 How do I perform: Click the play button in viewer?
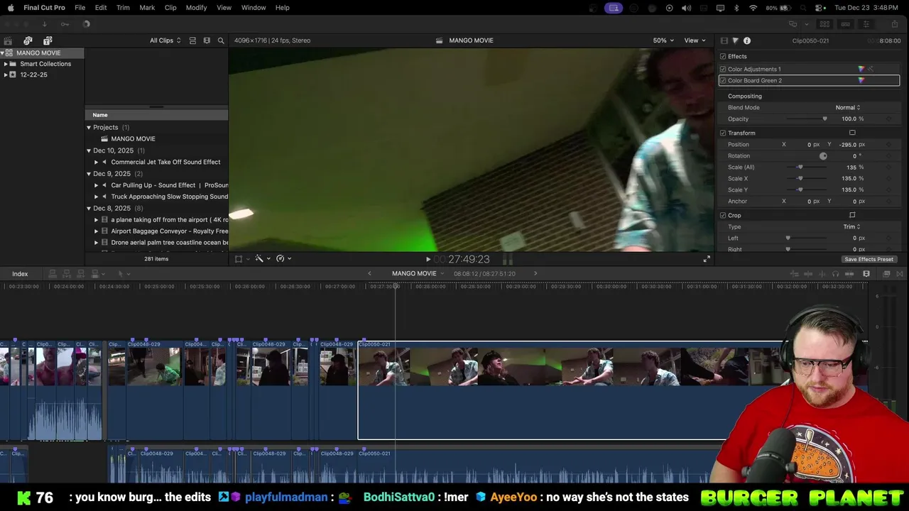(428, 259)
